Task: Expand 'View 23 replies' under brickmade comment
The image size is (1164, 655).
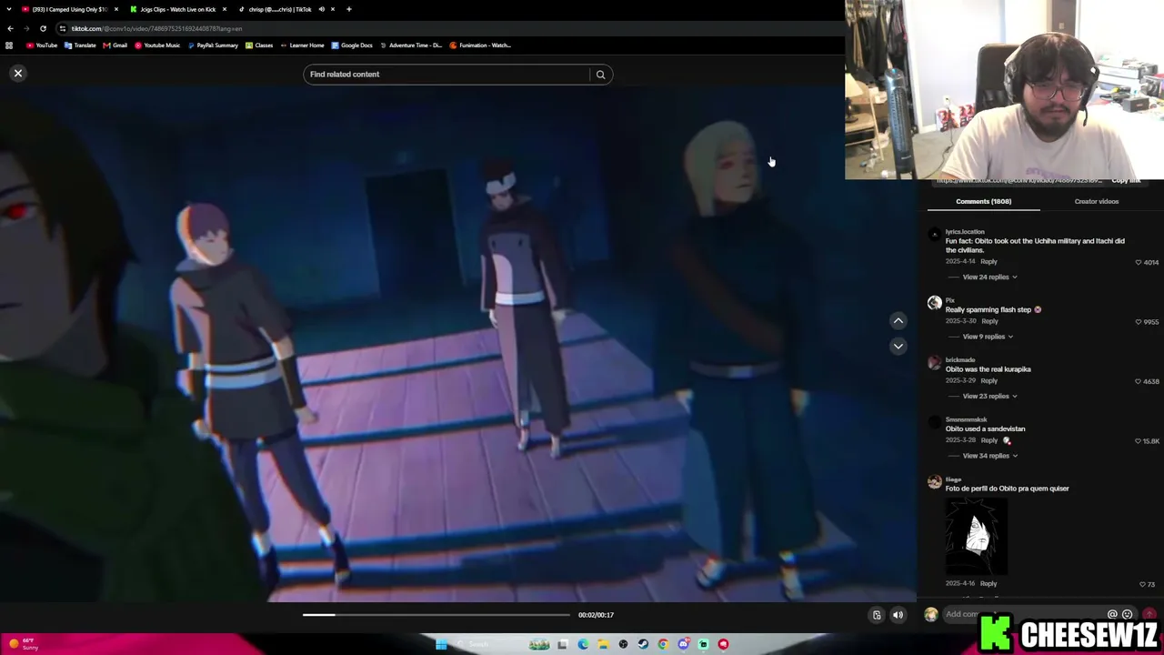Action: click(989, 396)
